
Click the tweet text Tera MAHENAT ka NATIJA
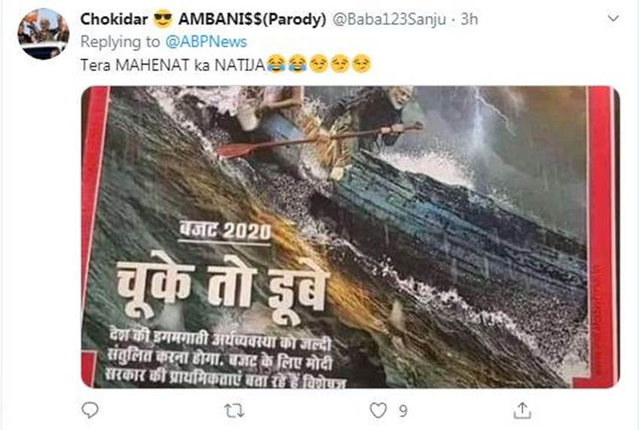tap(173, 65)
